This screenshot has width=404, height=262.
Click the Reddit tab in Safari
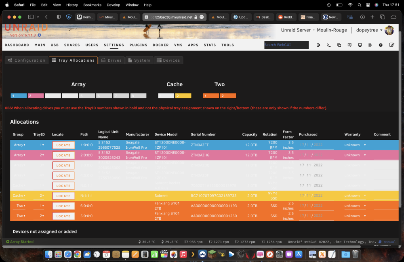click(286, 17)
